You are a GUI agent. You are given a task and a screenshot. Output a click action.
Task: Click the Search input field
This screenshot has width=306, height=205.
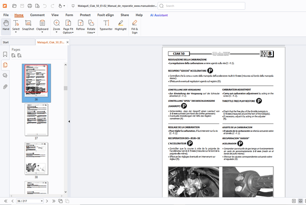[x=201, y=6]
